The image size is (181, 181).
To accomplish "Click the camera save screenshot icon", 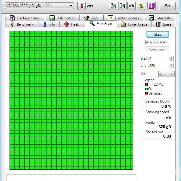I will (x=131, y=6).
